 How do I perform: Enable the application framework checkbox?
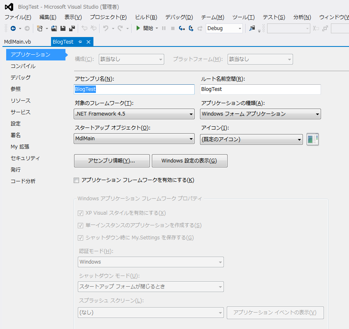coord(77,180)
